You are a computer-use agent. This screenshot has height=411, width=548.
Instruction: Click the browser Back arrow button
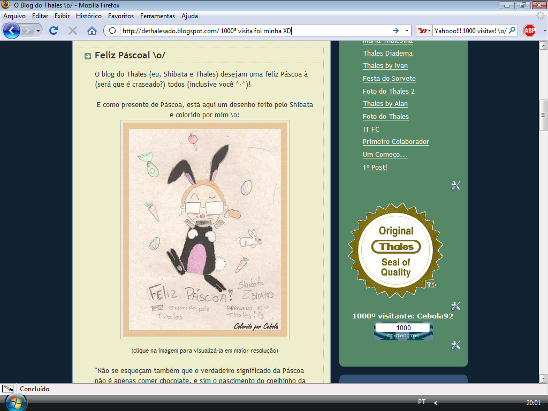(11, 31)
